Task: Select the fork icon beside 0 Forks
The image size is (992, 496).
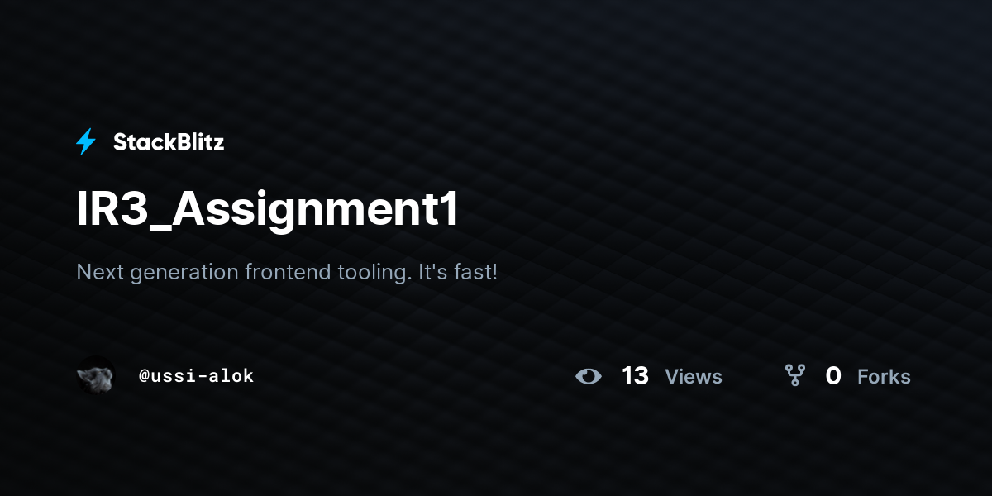Action: click(x=795, y=376)
